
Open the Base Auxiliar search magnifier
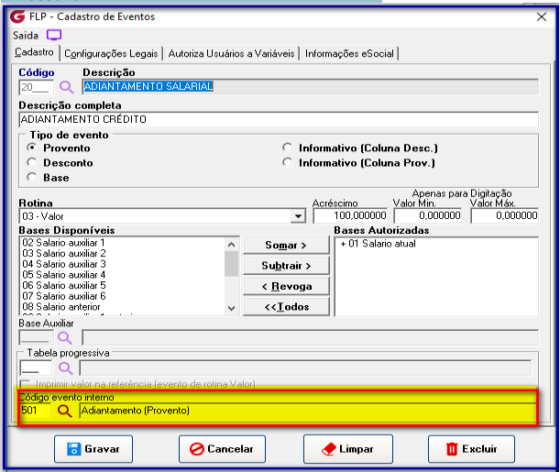65,337
